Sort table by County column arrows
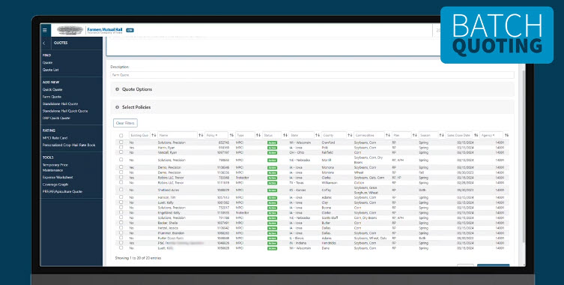 click(350, 135)
